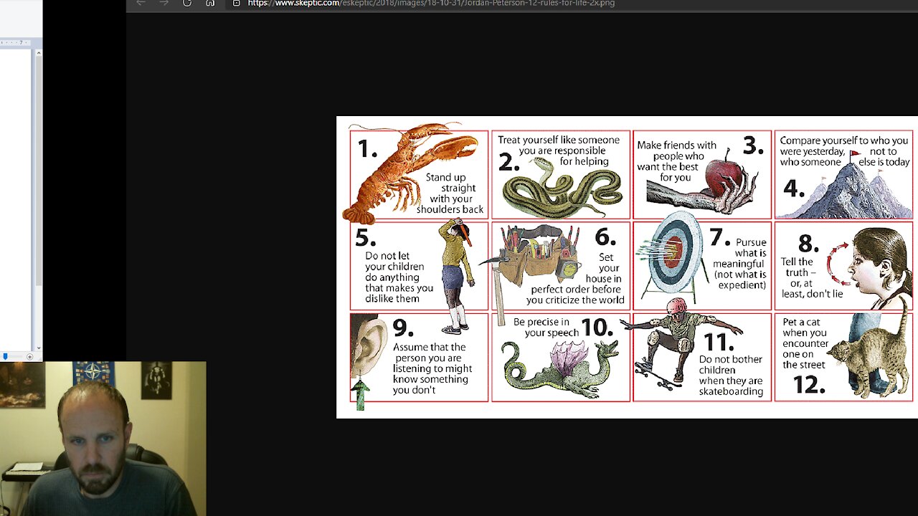Click text 'Assume that the person you are listening'
The height and width of the screenshot is (516, 918).
point(431,358)
